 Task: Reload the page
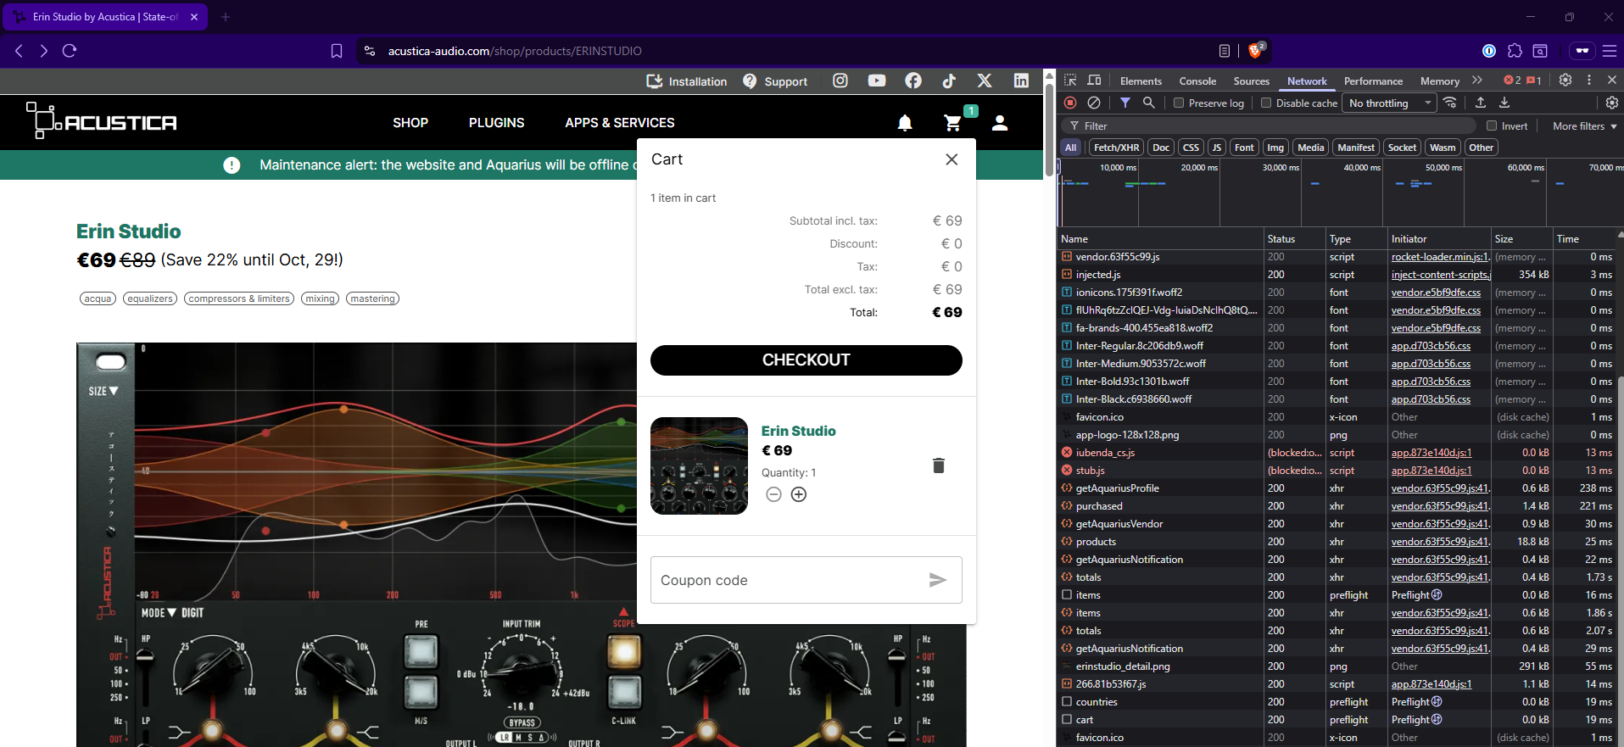(x=70, y=51)
